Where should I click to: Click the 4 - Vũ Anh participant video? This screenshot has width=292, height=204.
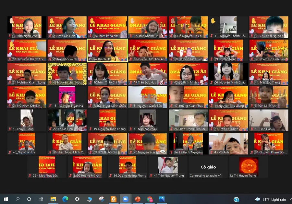pyautogui.click(x=228, y=143)
